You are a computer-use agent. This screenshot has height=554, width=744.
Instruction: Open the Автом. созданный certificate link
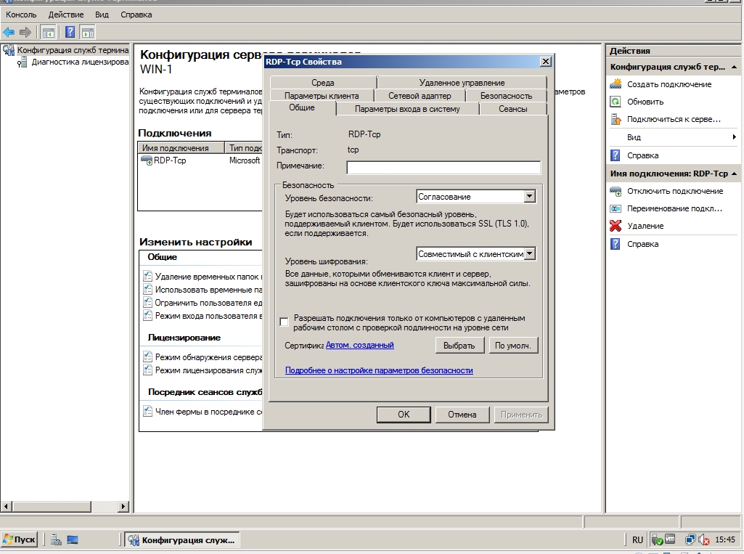(360, 345)
